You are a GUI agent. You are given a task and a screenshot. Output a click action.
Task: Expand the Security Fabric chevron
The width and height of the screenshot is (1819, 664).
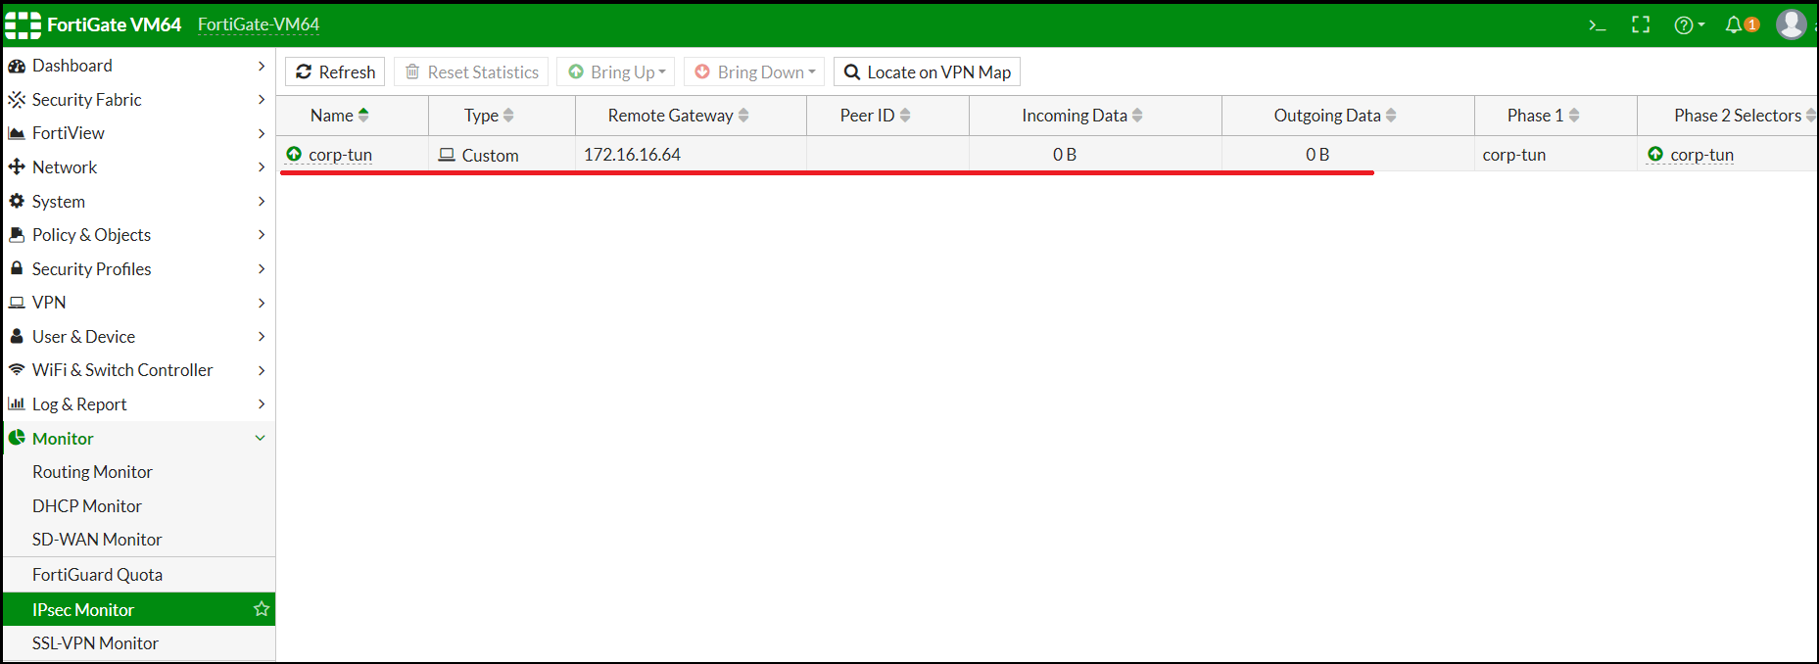pos(262,100)
